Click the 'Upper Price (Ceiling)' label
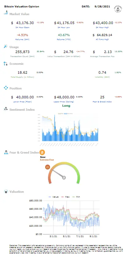 64,101
